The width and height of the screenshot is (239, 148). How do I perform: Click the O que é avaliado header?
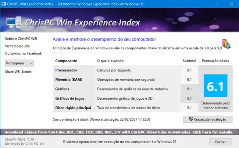click(110, 61)
